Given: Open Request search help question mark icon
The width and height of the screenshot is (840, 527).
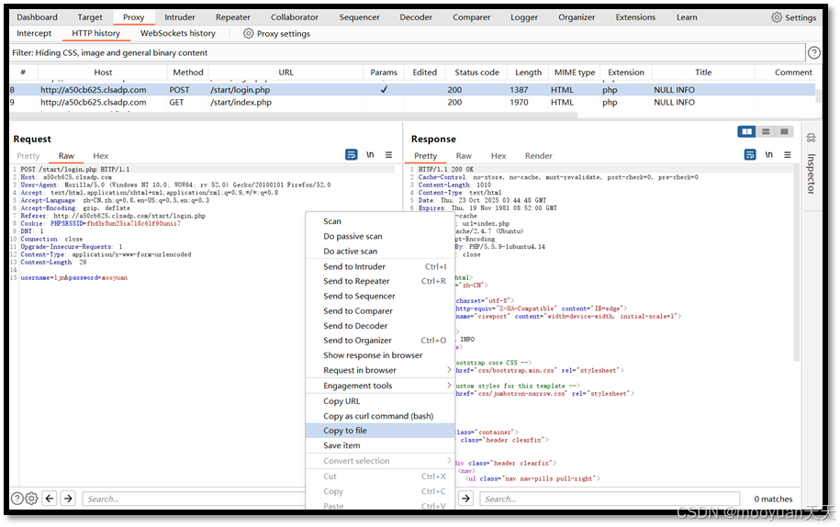Looking at the screenshot, I should pos(17,499).
